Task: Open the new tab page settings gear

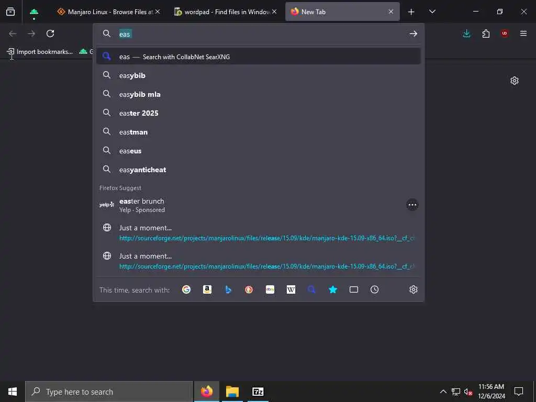Action: [515, 81]
